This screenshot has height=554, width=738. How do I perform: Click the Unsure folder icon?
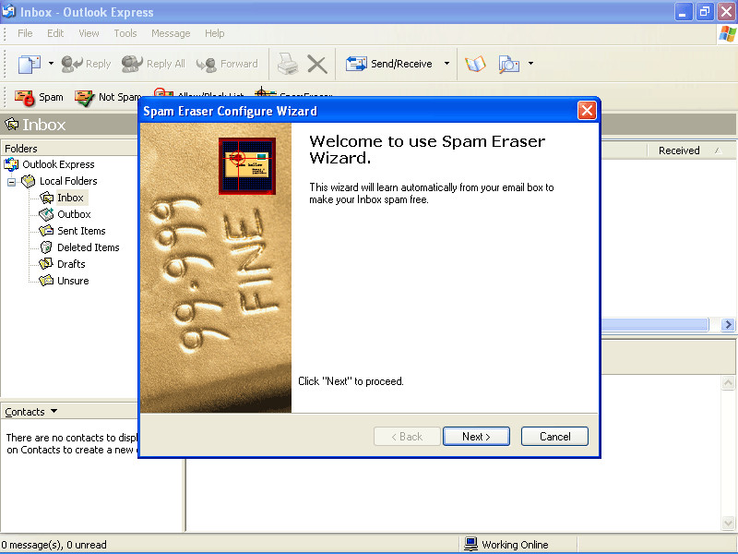(47, 281)
